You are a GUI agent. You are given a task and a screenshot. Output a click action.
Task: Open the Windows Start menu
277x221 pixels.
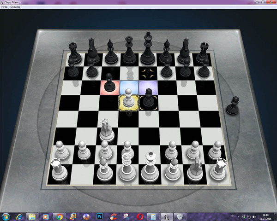(6, 216)
